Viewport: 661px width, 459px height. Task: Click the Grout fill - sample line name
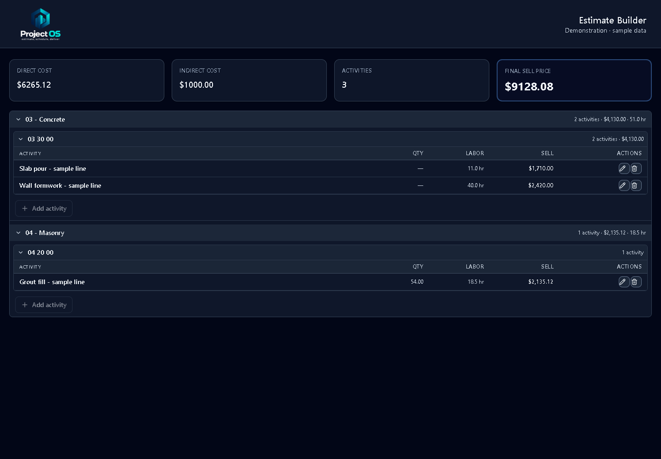pos(52,282)
